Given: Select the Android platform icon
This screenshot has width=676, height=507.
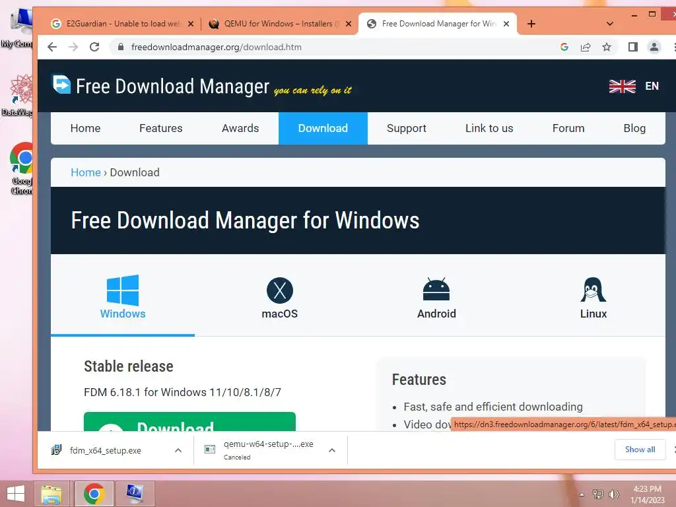Looking at the screenshot, I should click(x=436, y=289).
